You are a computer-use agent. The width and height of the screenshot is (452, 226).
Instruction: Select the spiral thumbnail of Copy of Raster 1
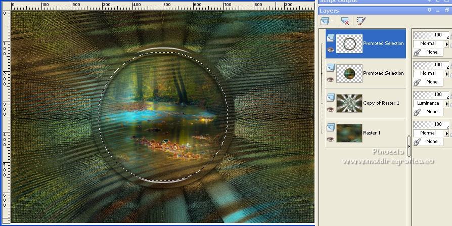tap(349, 103)
